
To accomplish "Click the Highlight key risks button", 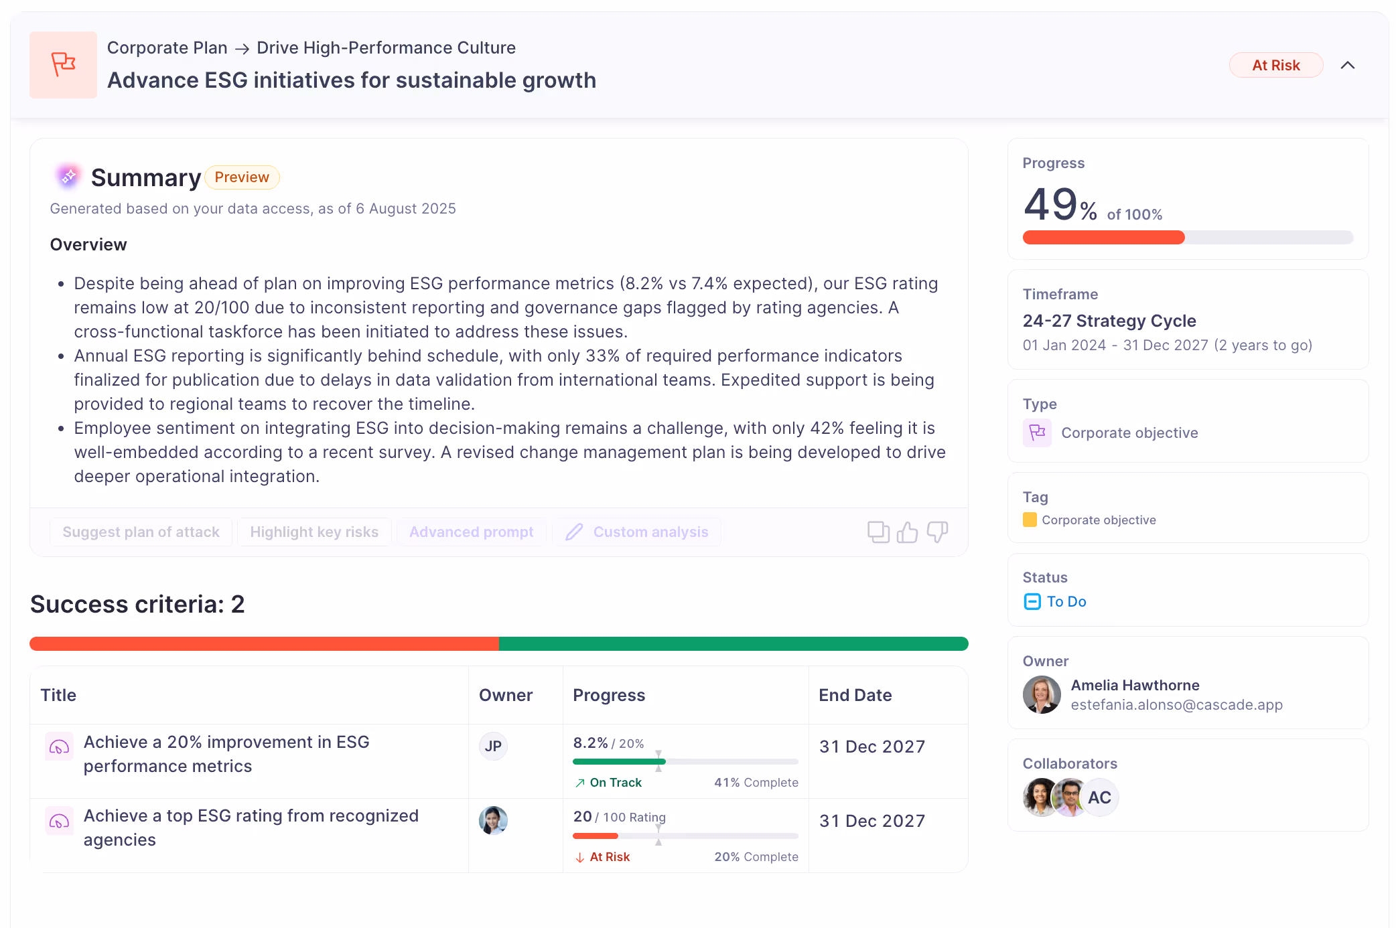I will (x=314, y=532).
